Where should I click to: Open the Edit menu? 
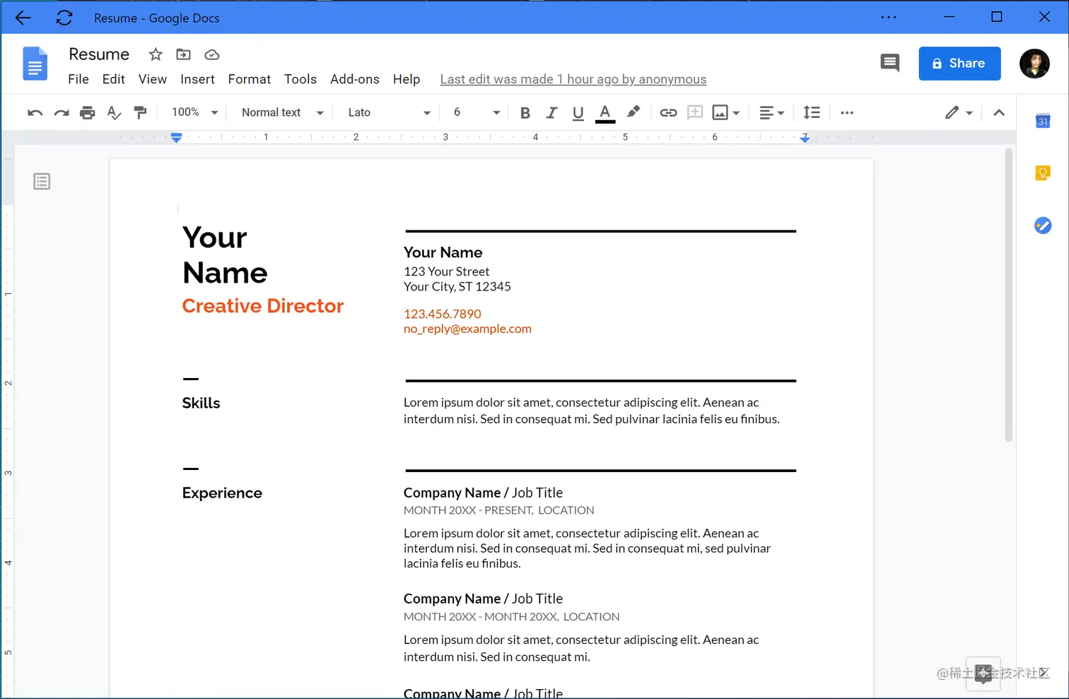tap(113, 79)
